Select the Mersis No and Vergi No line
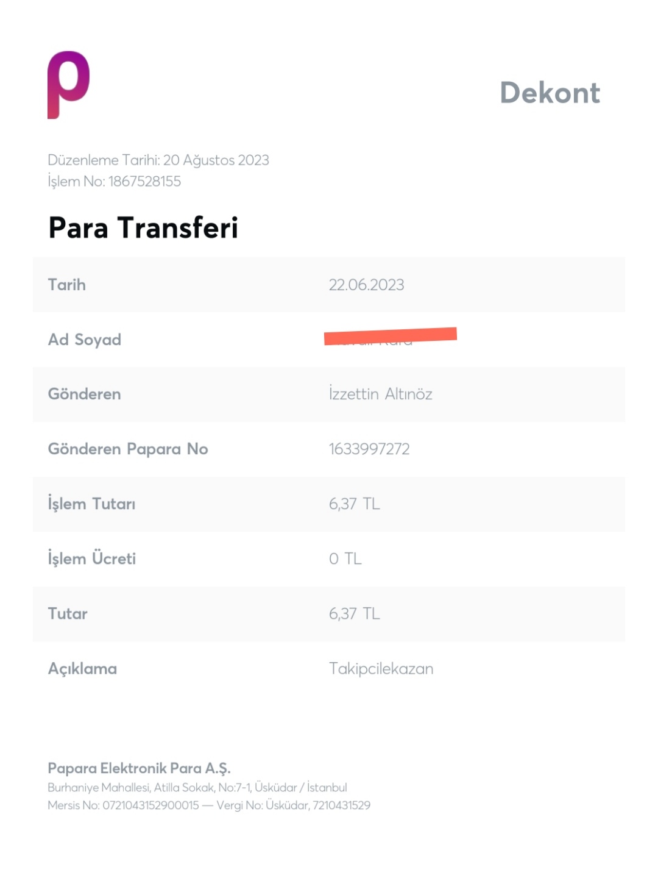658x878 pixels. pyautogui.click(x=209, y=805)
